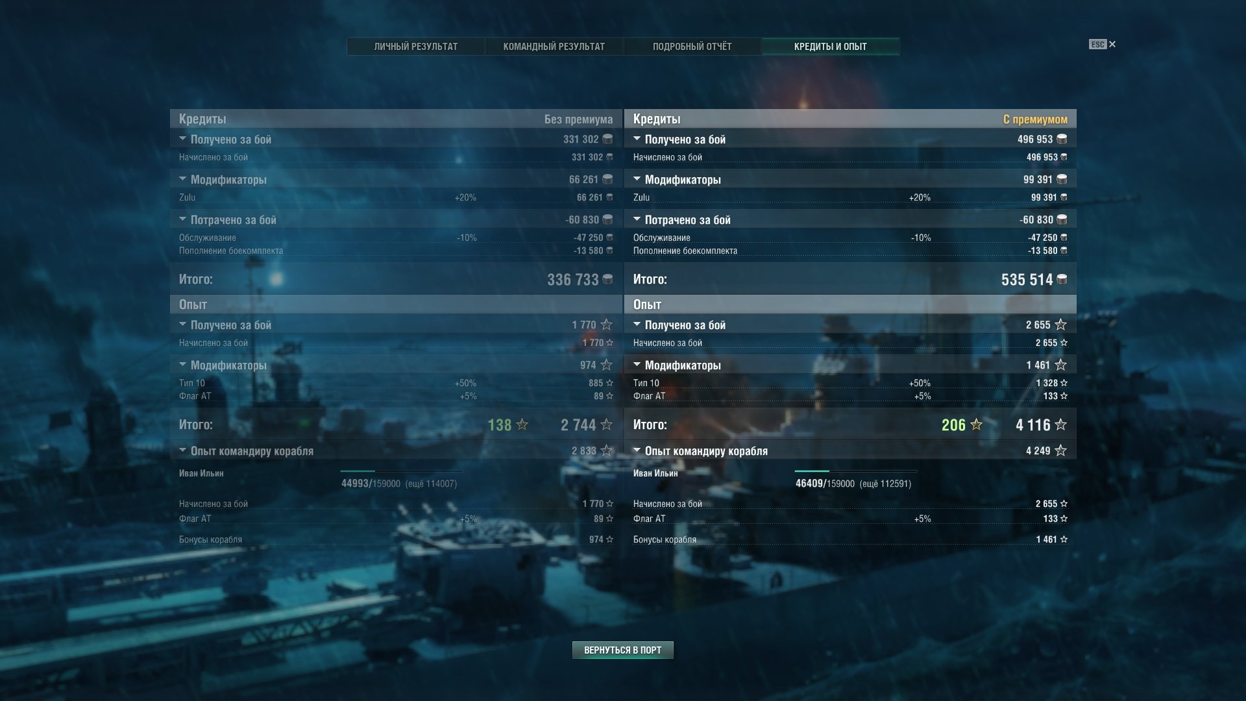The width and height of the screenshot is (1246, 701).
Task: Collapse the non-premium credits Получено за бой section
Action: [182, 139]
